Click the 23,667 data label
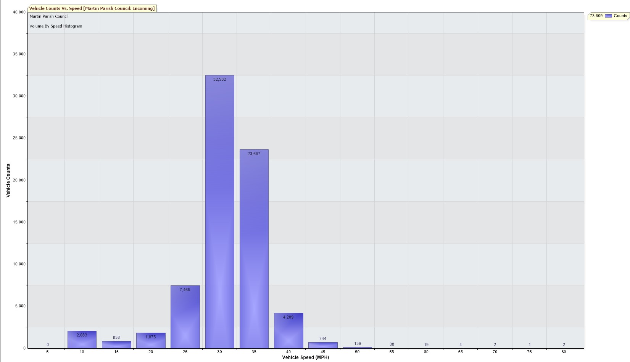Viewport: 630px width, 362px height. click(254, 154)
